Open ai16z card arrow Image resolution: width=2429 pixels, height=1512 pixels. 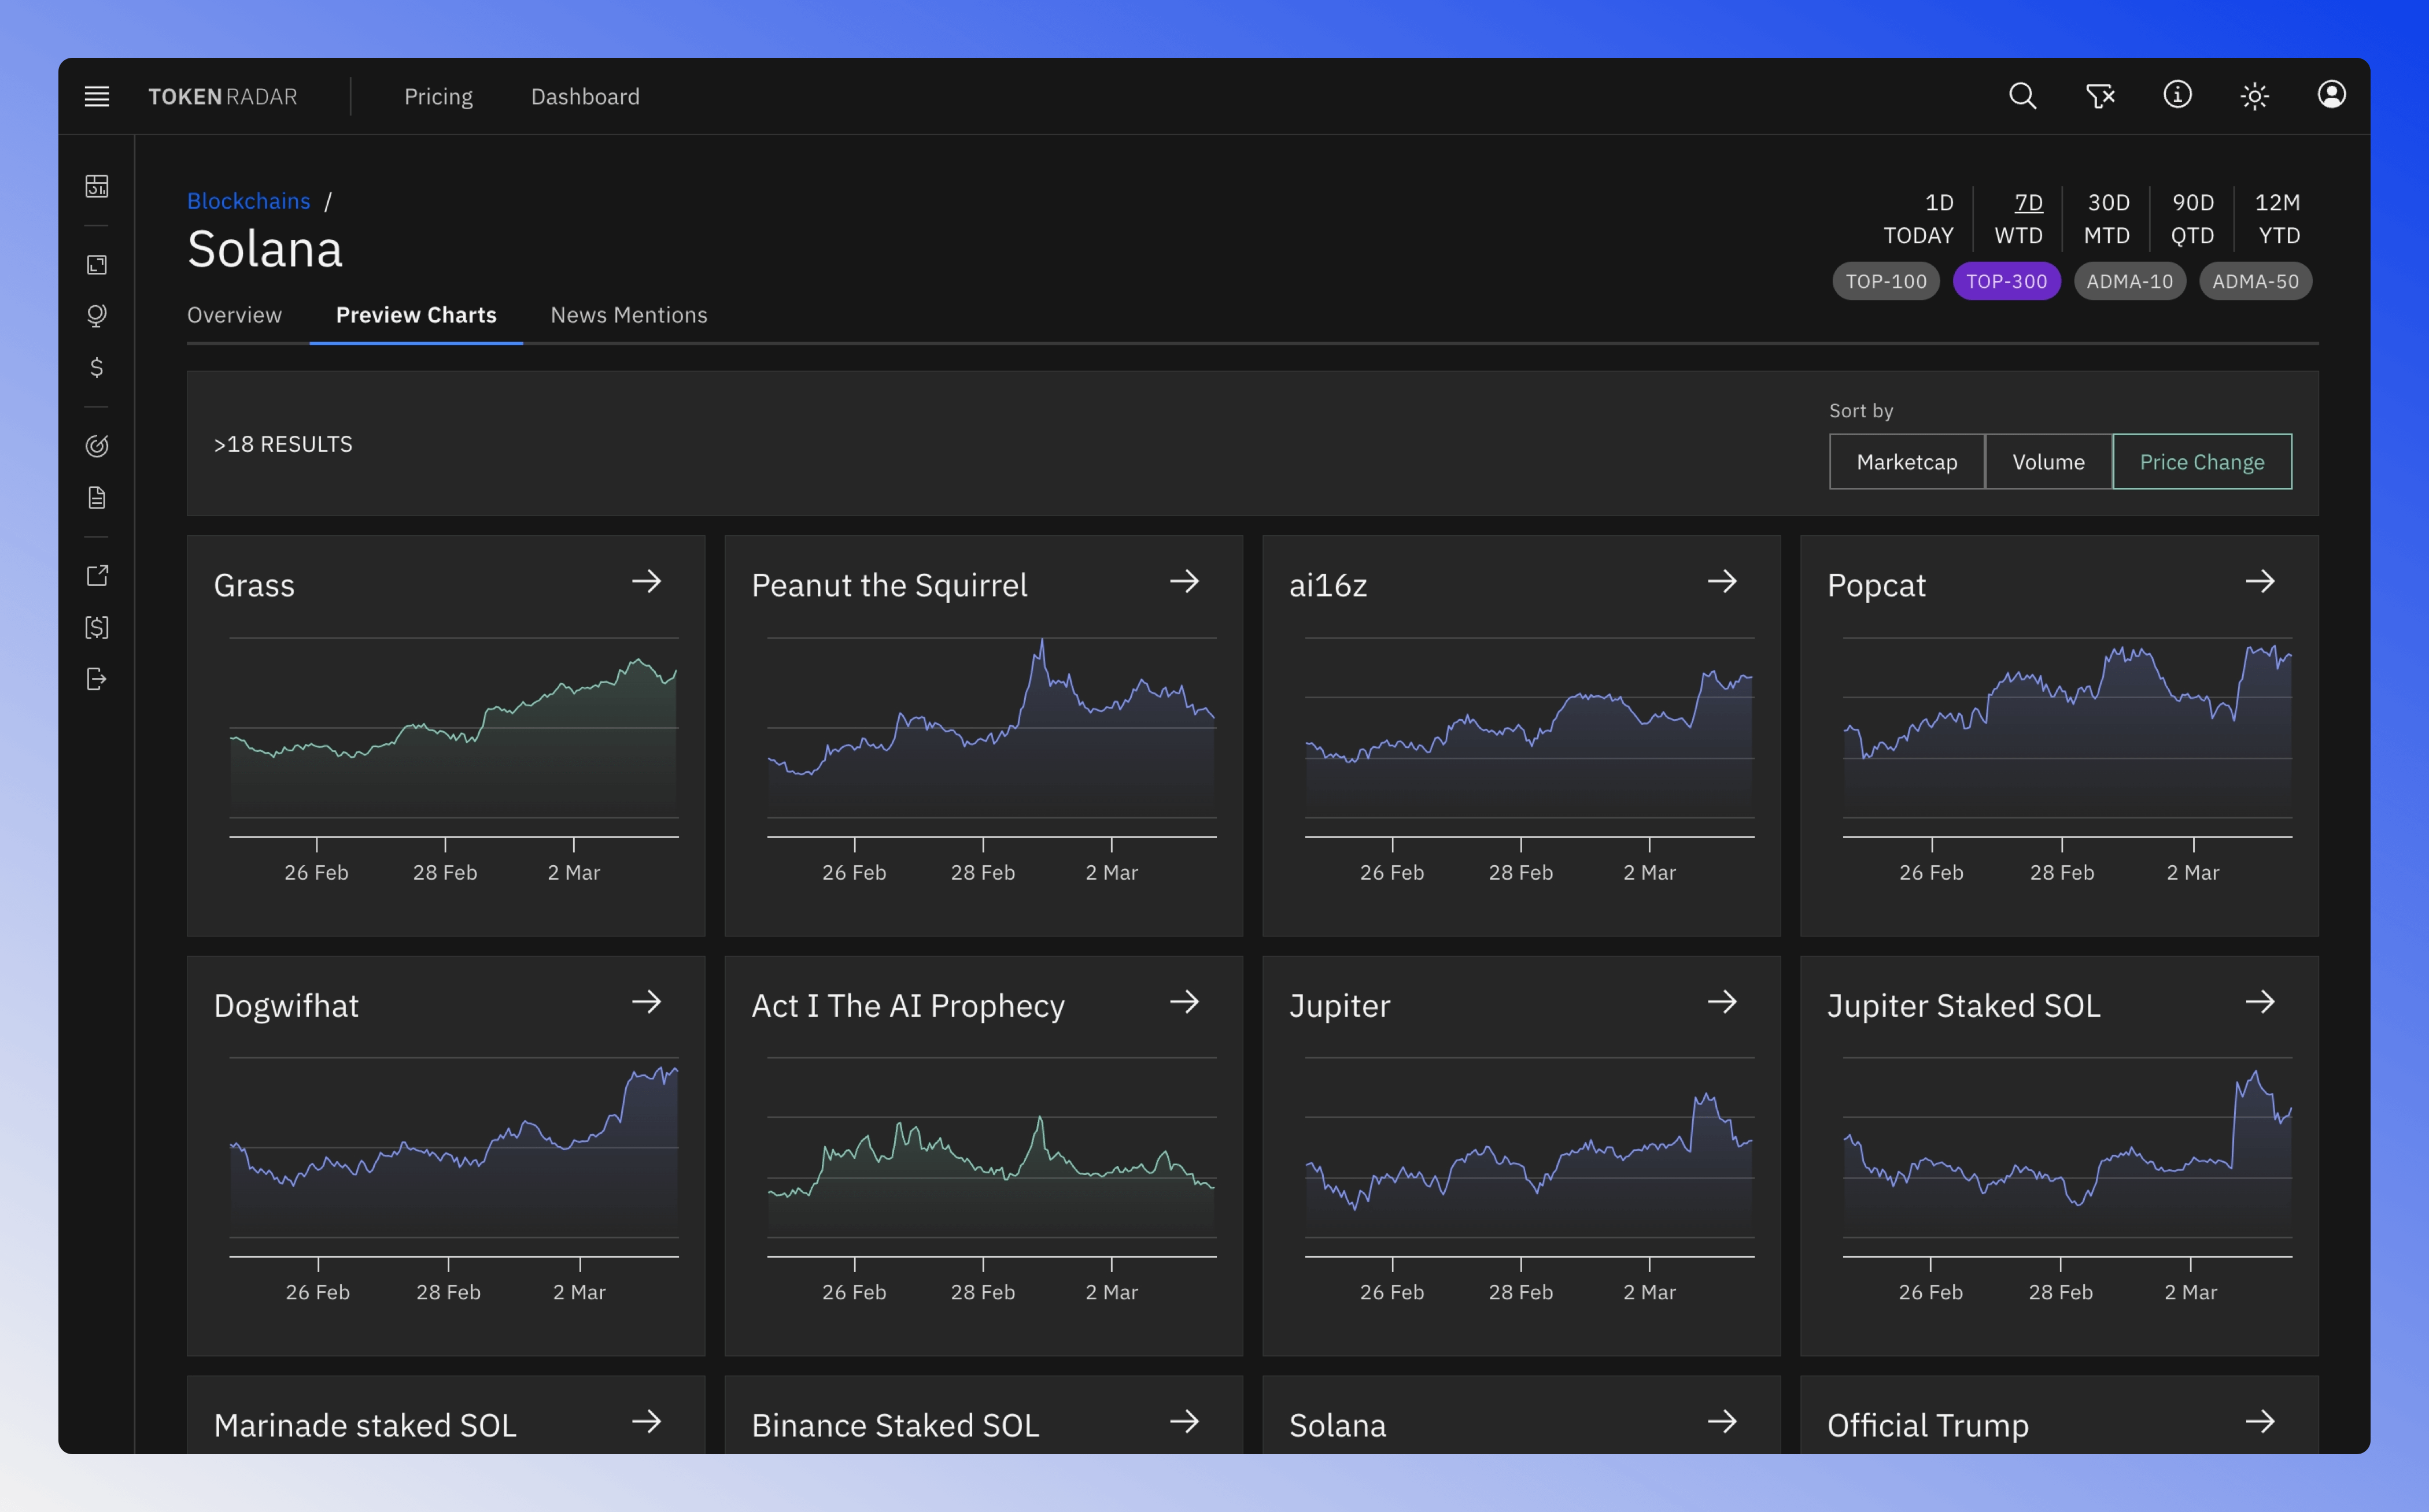(1722, 582)
